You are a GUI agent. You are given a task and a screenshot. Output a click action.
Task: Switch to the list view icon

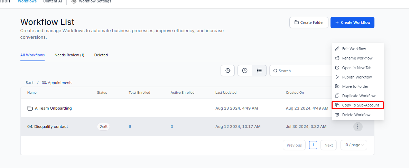tap(259, 71)
